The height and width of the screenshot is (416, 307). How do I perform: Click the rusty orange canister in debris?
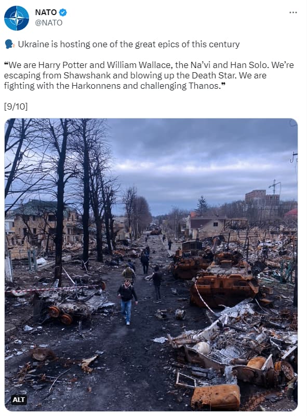[216, 397]
